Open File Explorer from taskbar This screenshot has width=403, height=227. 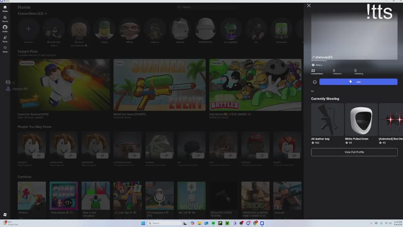(199, 223)
